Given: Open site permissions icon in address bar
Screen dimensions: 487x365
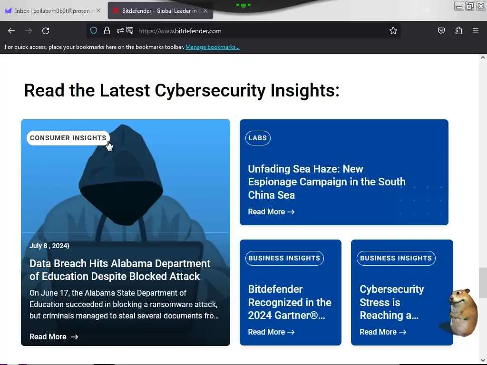Looking at the screenshot, I should 120,30.
